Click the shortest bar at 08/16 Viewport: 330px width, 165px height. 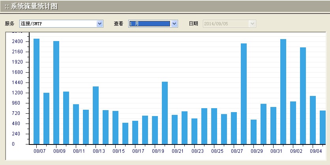pyautogui.click(x=125, y=133)
